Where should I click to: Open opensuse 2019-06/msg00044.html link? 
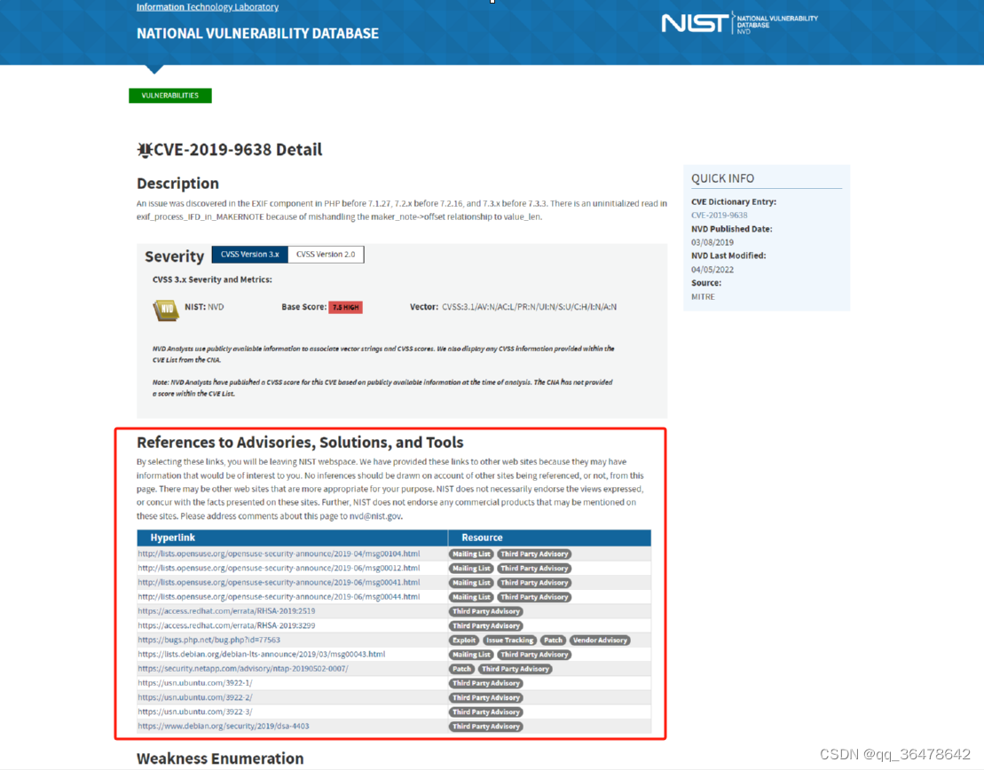point(279,597)
